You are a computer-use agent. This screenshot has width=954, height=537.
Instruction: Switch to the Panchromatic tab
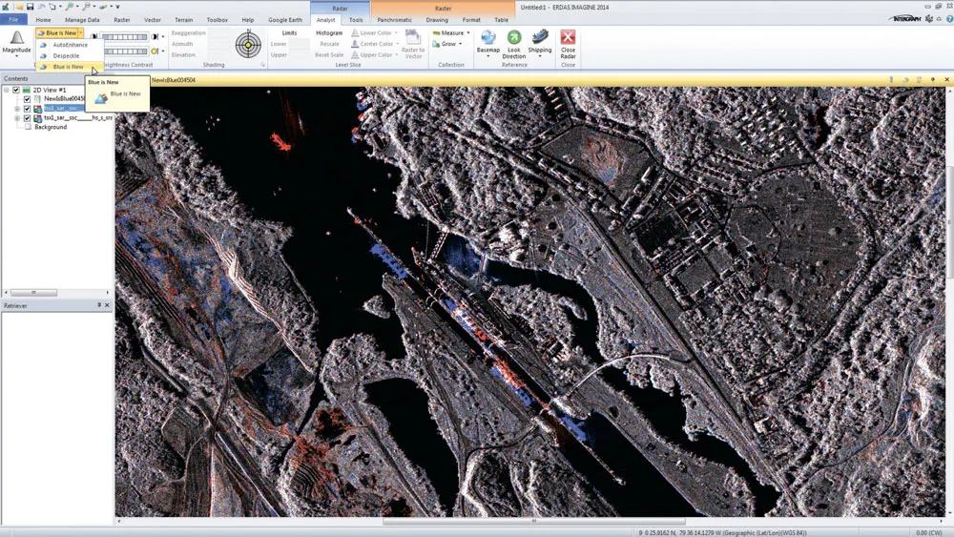click(x=394, y=19)
